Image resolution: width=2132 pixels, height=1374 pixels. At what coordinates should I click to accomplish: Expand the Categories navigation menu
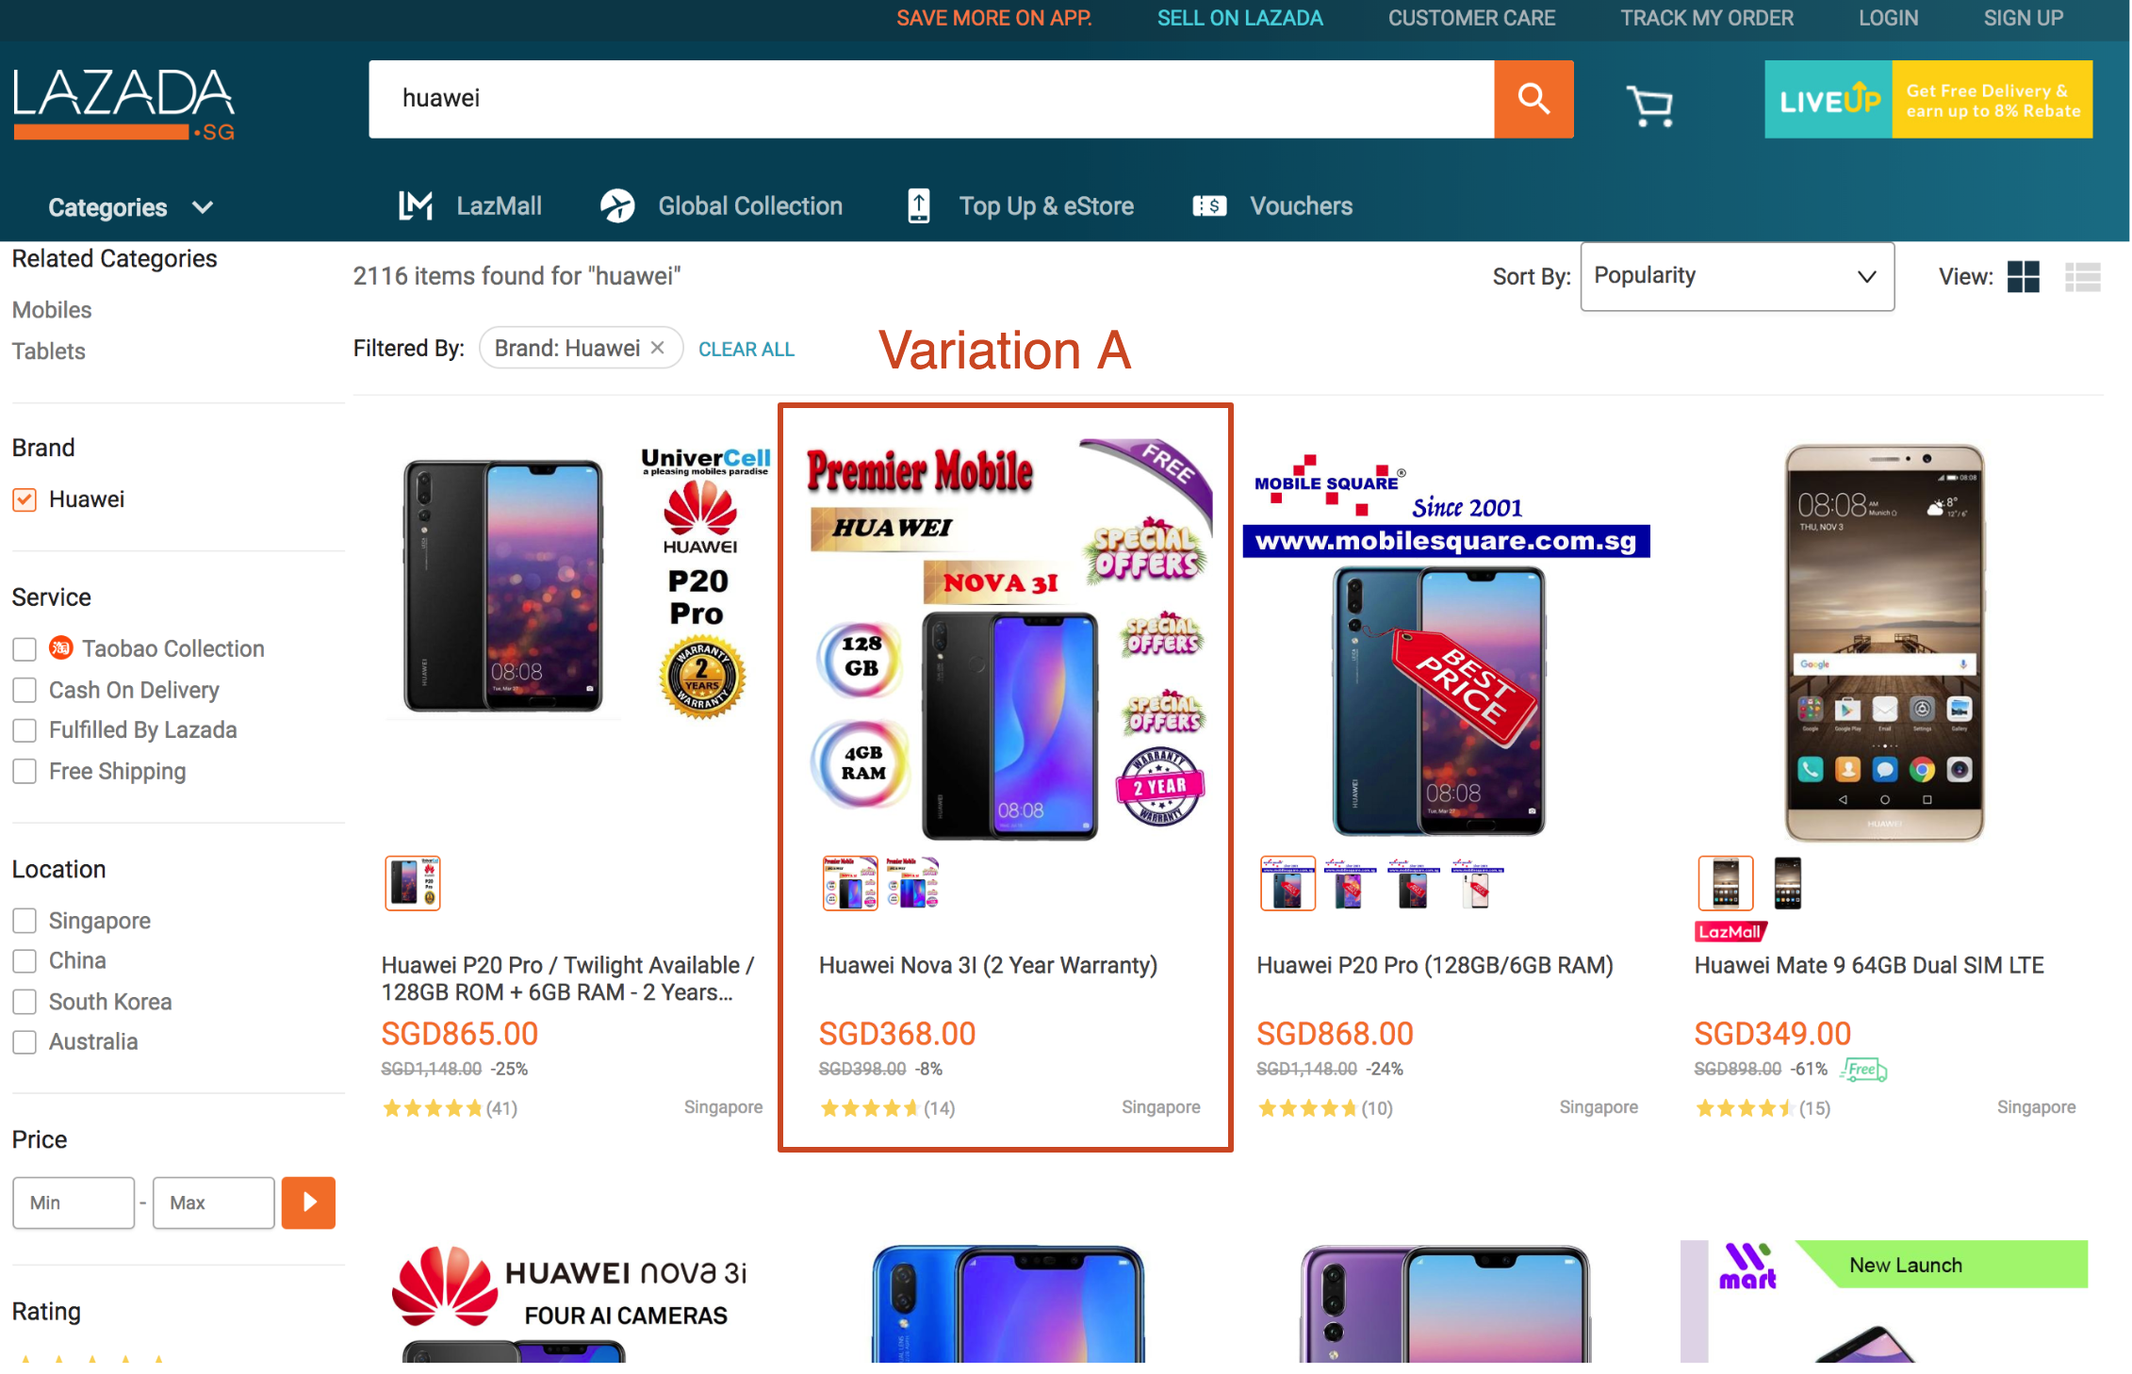coord(129,205)
